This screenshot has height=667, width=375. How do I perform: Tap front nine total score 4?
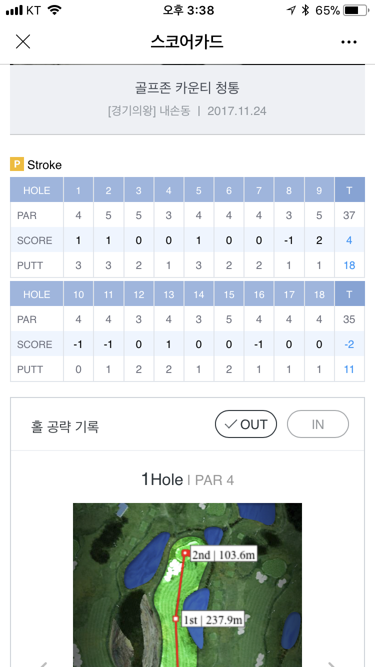pyautogui.click(x=349, y=240)
